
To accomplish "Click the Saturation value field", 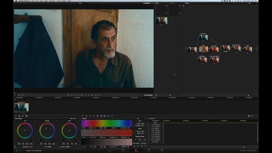I will 31,147.
